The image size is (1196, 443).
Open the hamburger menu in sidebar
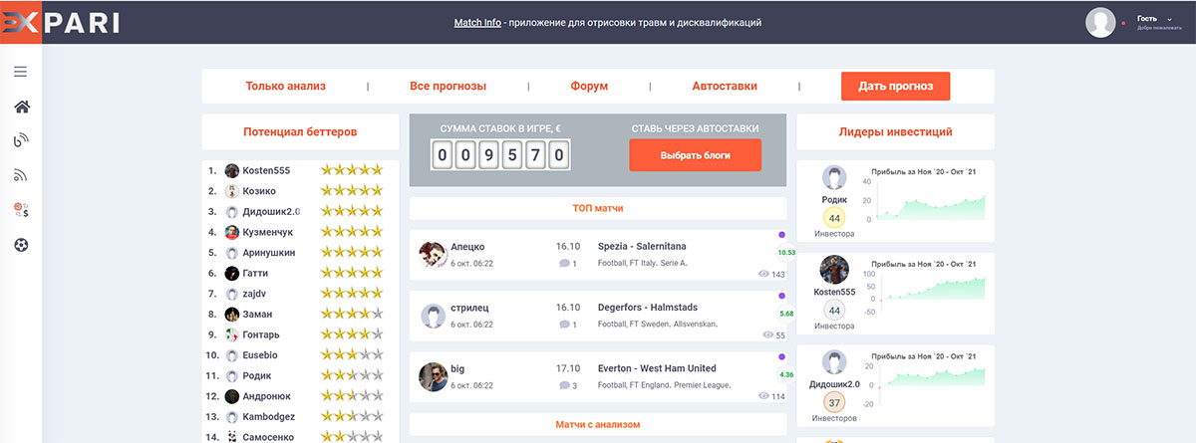(x=21, y=72)
